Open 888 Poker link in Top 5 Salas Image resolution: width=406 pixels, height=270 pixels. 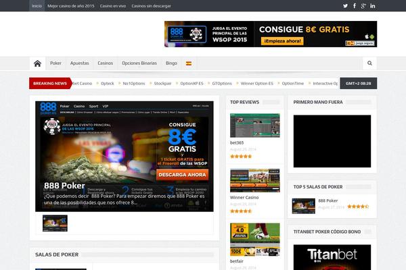point(328,200)
